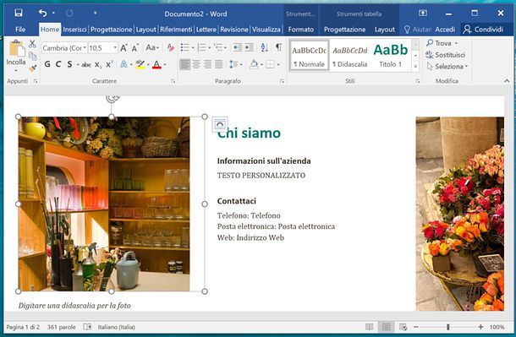Open the Visualizza tab
Image resolution: width=516 pixels, height=337 pixels.
[x=266, y=30]
